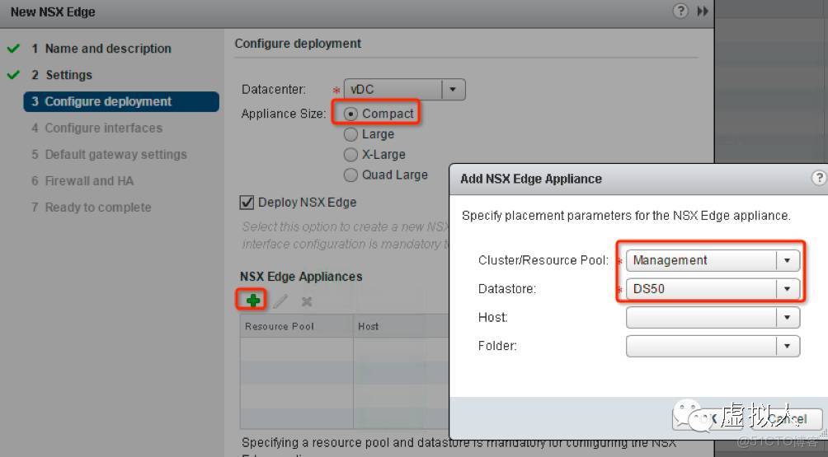Click help icon in Add NSX Edge Appliance dialog

(x=819, y=178)
